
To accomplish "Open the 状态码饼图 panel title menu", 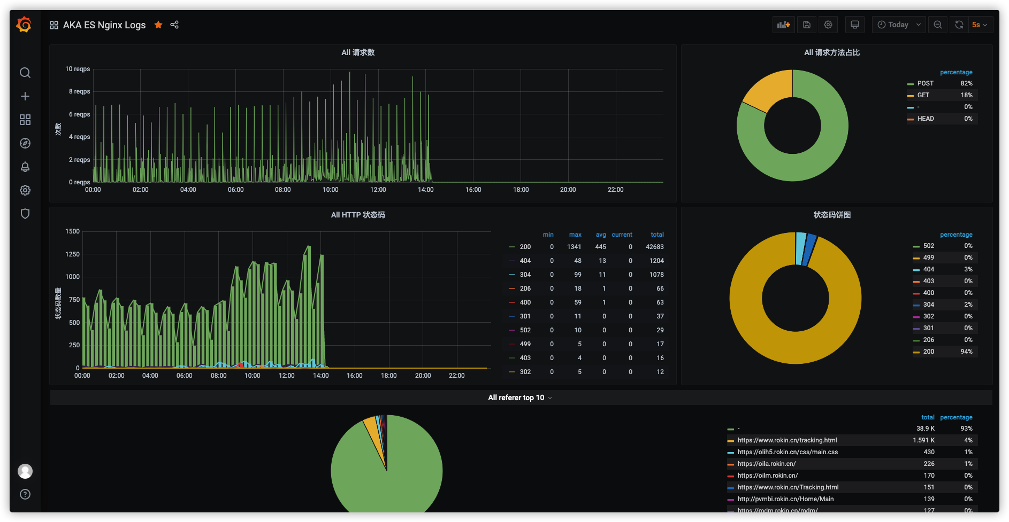I will [x=832, y=215].
